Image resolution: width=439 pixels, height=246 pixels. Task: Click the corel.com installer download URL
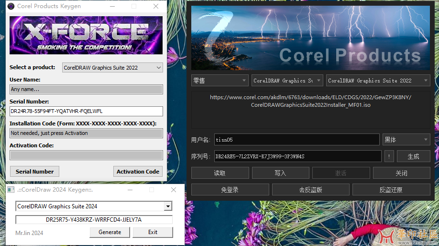click(311, 101)
